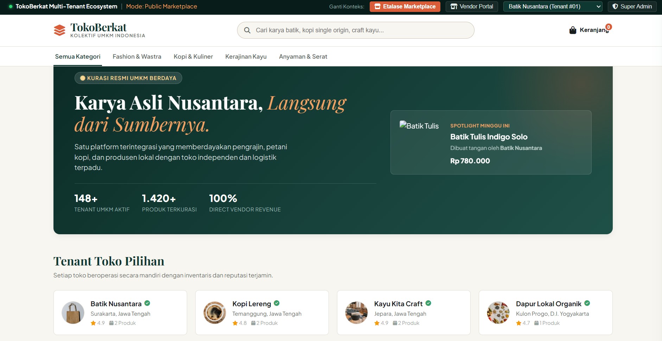The image size is (662, 341).
Task: Click the TokoBerkat brand name text
Action: (x=98, y=27)
